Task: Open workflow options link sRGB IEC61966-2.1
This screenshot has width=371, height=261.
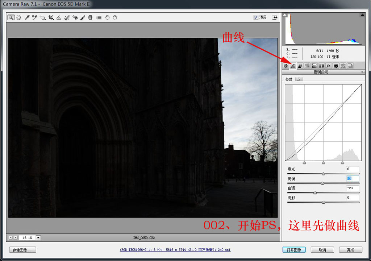Action: [x=175, y=250]
